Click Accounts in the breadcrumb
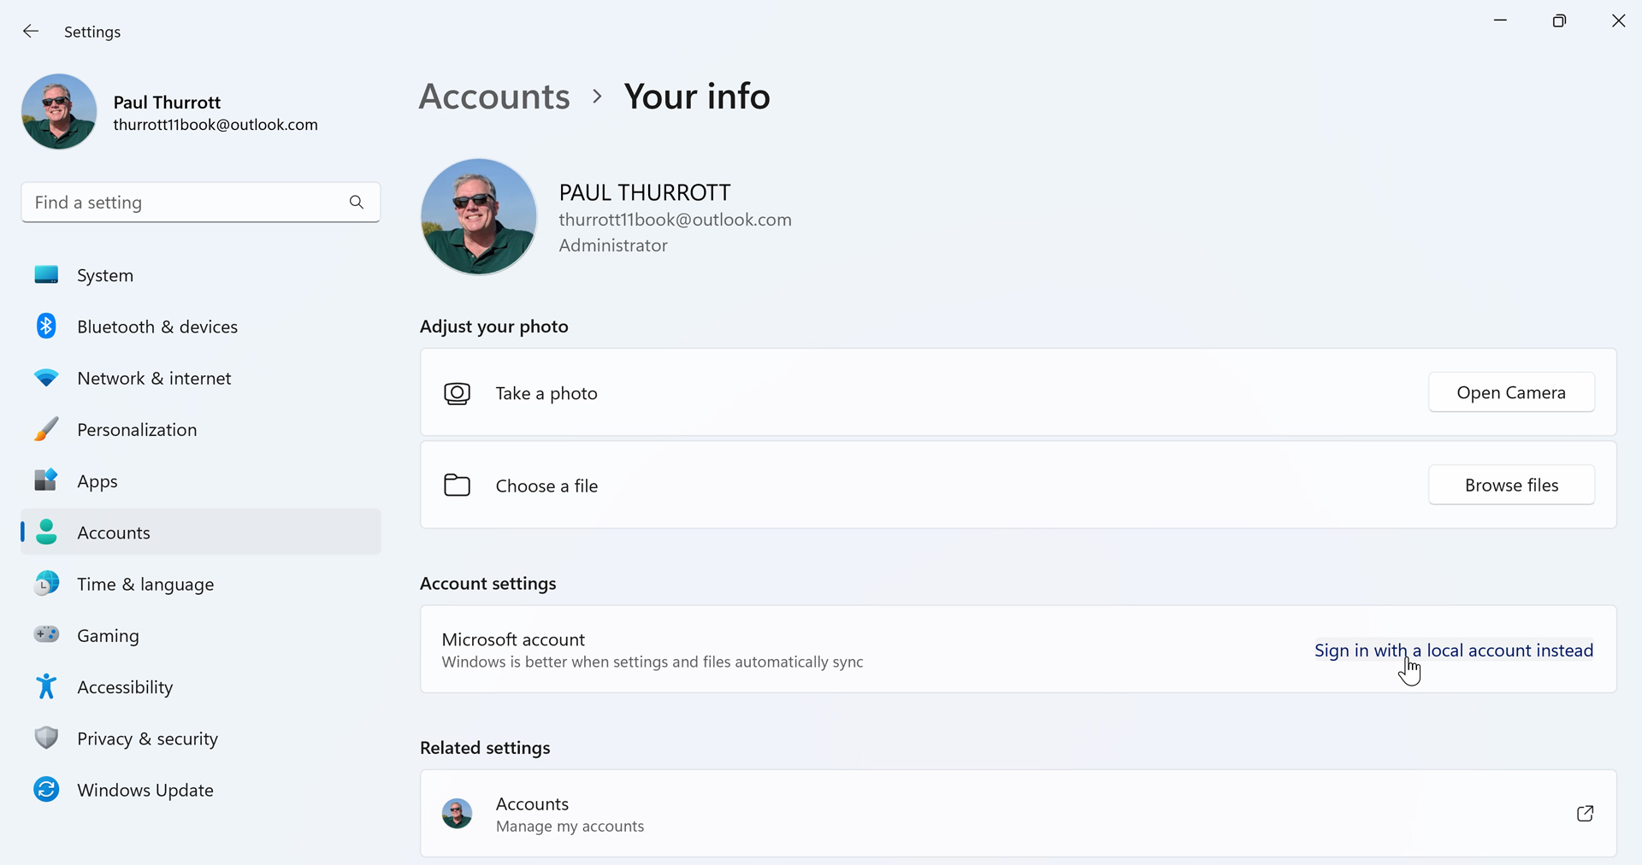Viewport: 1642px width, 865px height. 494,97
